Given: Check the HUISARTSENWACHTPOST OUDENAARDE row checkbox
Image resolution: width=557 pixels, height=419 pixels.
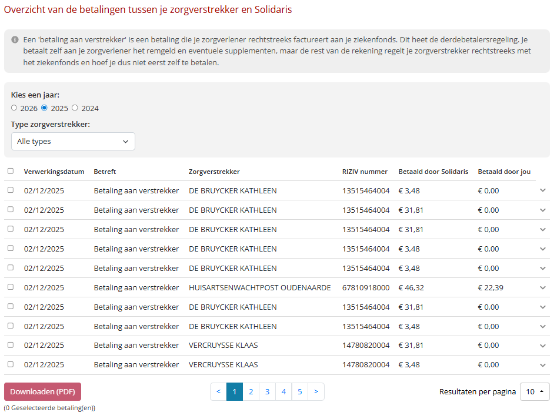Looking at the screenshot, I should click(11, 287).
